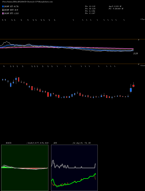The width and height of the screenshot is (145, 191).
Task: Click the MACD '(12,26,9) 0.77, 0.76, 0.01' readout
Action: [x=37, y=143]
